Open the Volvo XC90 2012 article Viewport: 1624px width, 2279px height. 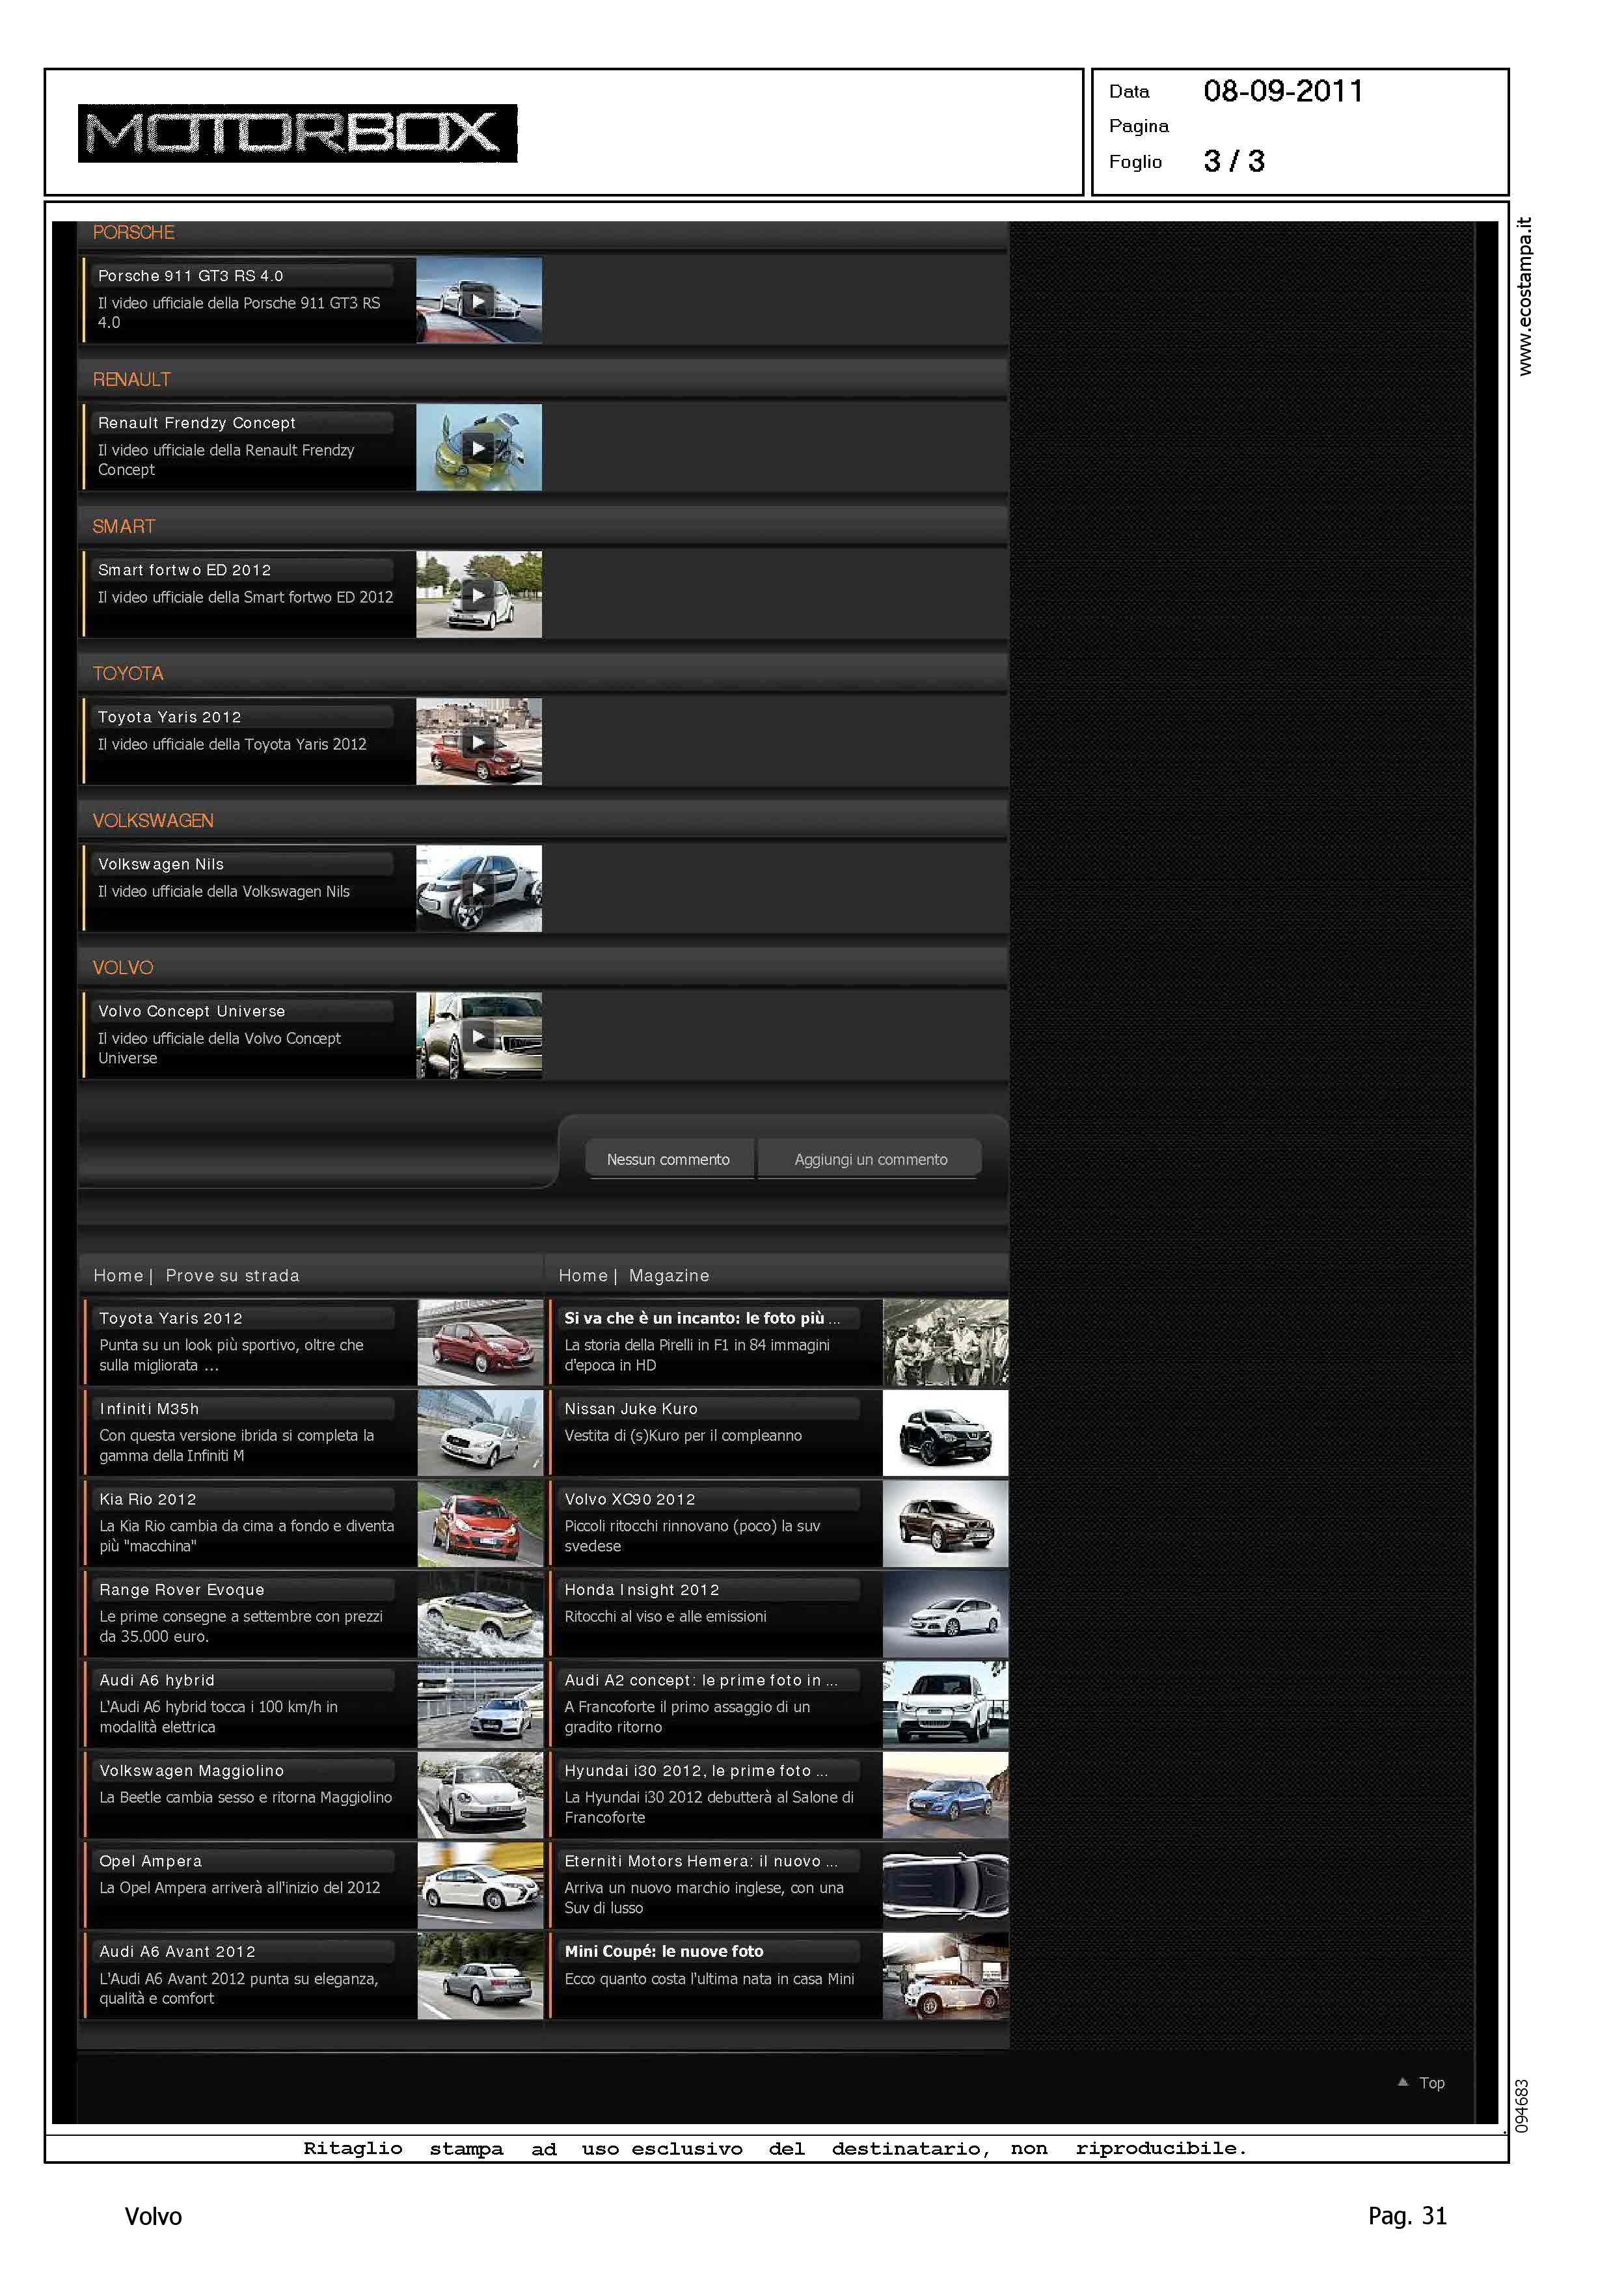click(x=629, y=1499)
